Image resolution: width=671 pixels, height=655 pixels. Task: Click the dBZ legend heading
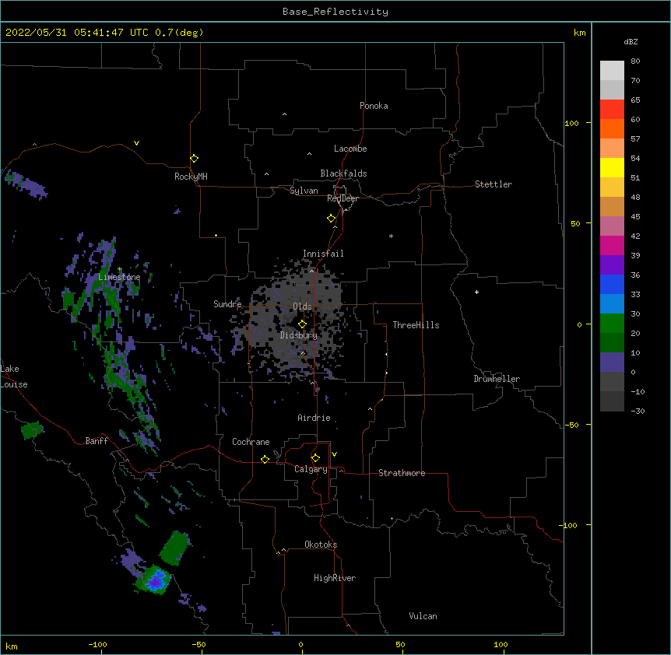click(x=631, y=41)
